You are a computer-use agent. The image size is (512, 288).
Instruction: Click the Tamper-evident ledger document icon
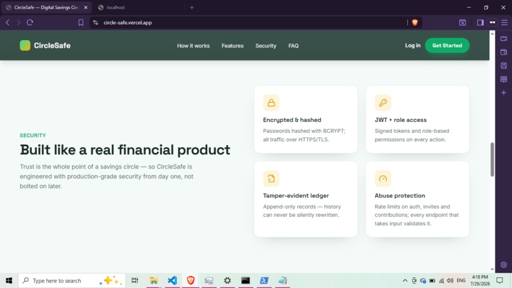coord(271,179)
